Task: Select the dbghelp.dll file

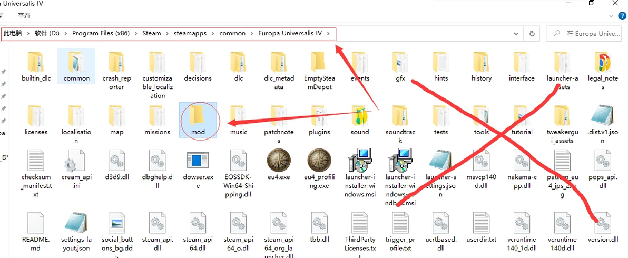Action: click(x=158, y=169)
